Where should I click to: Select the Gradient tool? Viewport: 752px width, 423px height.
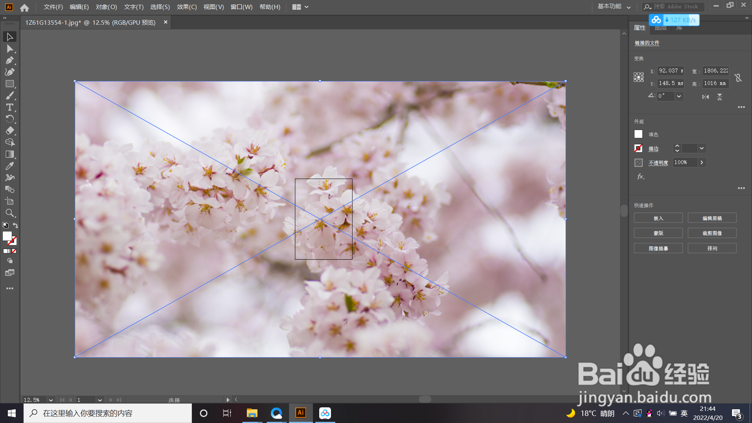tap(10, 154)
